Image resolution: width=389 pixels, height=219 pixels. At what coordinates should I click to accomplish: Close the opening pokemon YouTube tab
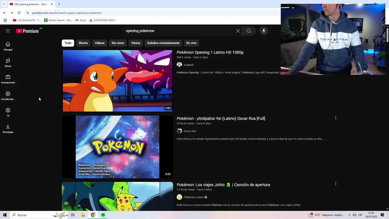[52, 4]
